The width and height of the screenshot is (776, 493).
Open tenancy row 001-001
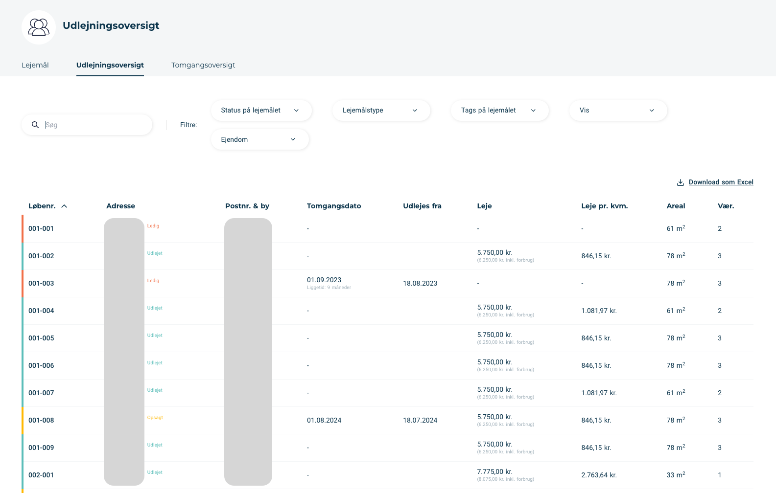(x=387, y=228)
